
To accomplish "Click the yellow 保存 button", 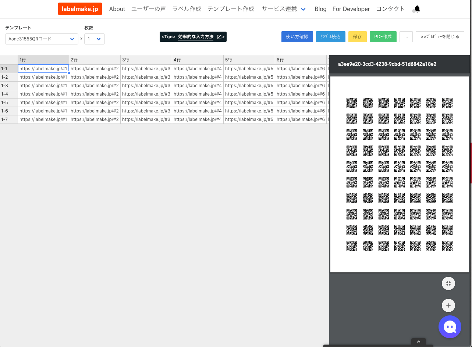I will click(x=357, y=37).
